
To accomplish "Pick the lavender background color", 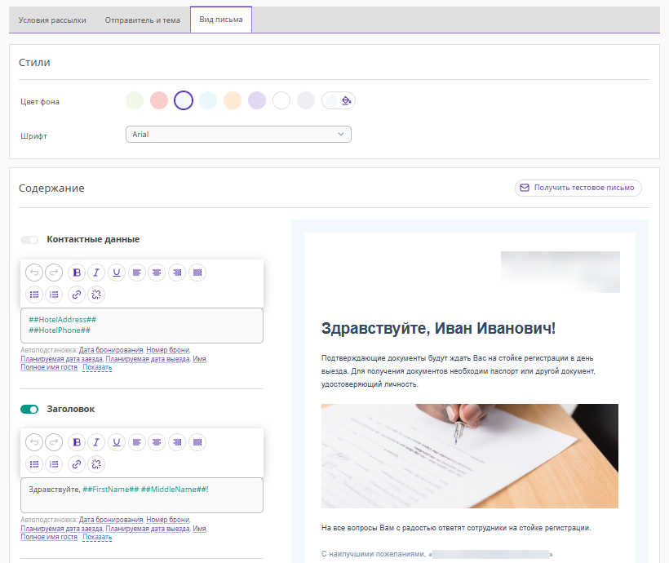I will tap(257, 100).
